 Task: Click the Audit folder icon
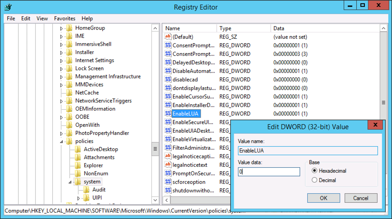86,190
